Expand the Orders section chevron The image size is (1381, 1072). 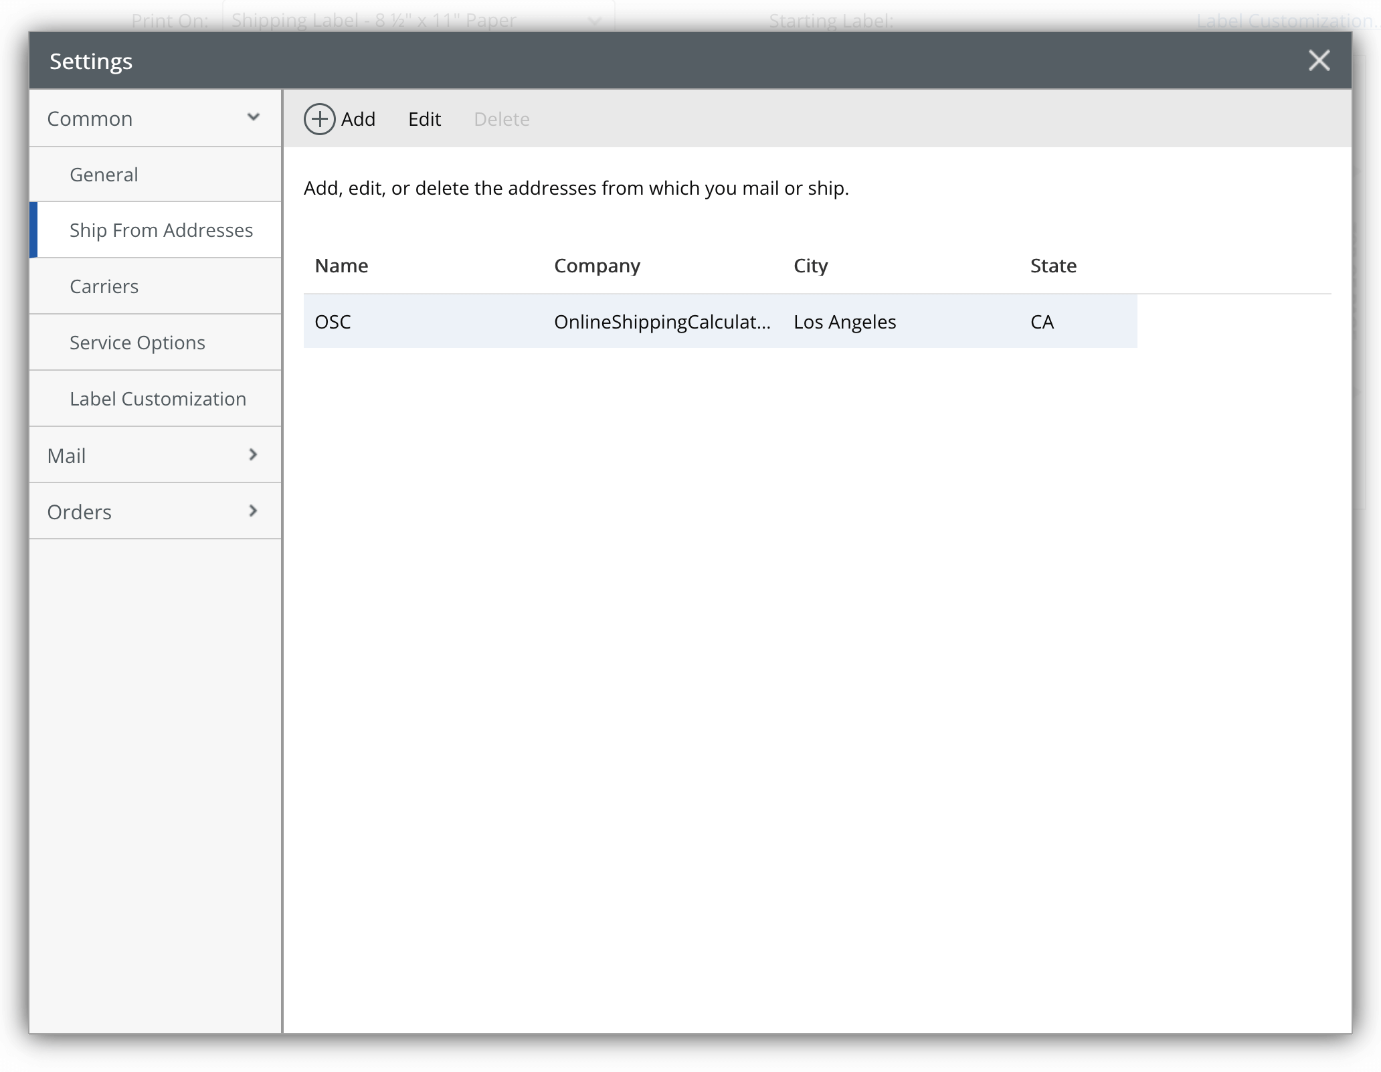(x=252, y=511)
